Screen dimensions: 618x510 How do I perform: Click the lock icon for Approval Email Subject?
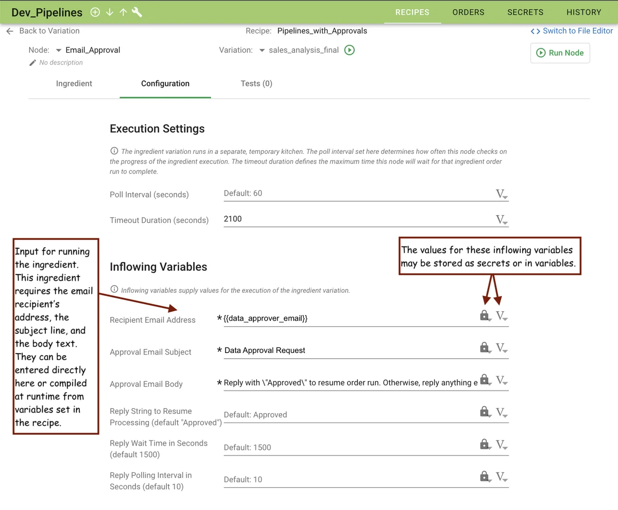click(x=484, y=348)
